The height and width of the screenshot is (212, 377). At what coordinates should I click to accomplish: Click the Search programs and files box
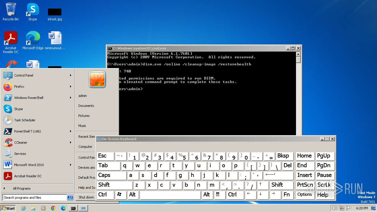34,198
